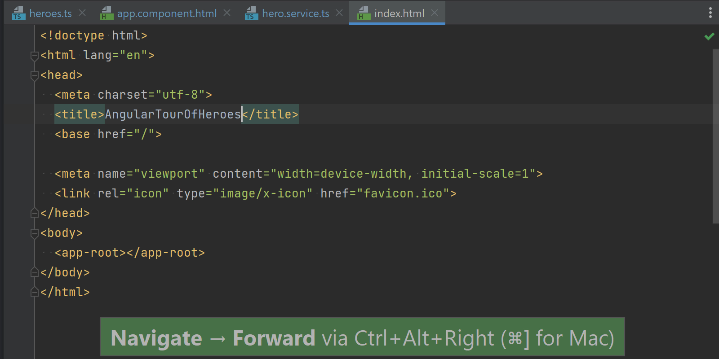Click the app.component.html file icon

(107, 13)
